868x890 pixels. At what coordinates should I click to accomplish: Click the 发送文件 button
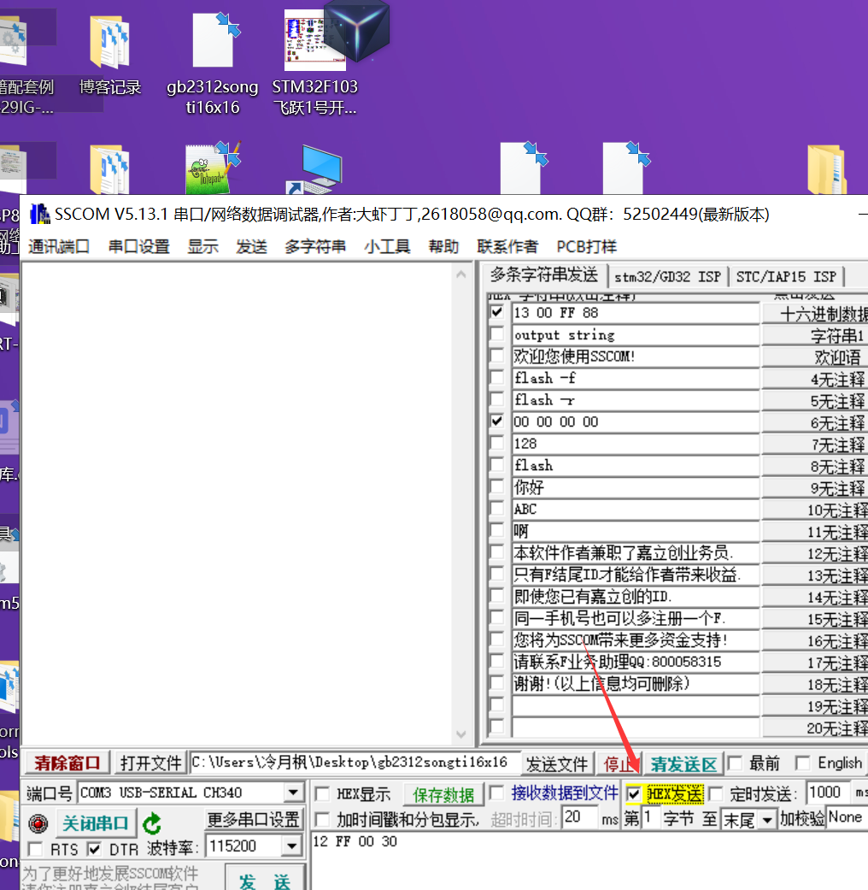click(x=557, y=764)
